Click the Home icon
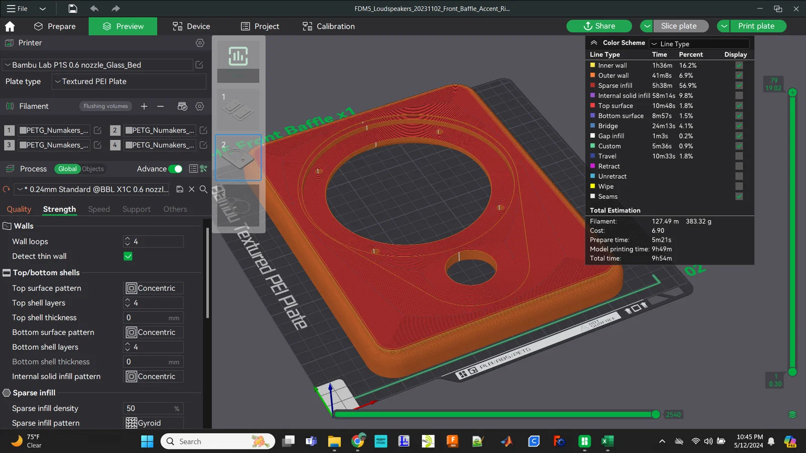 pyautogui.click(x=10, y=26)
